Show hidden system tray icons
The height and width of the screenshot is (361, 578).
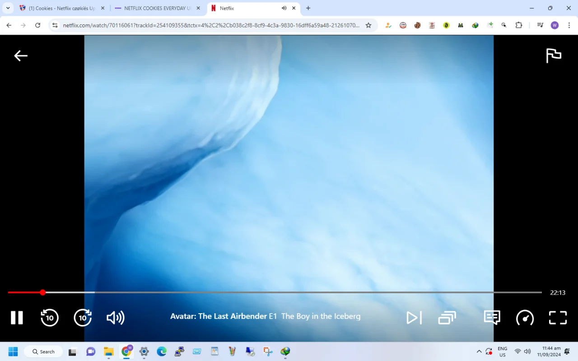click(x=479, y=352)
